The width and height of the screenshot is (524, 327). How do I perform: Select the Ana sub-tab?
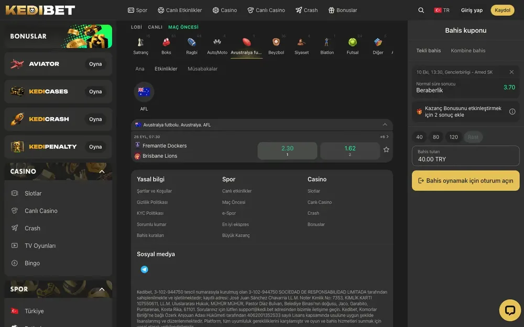tap(140, 69)
